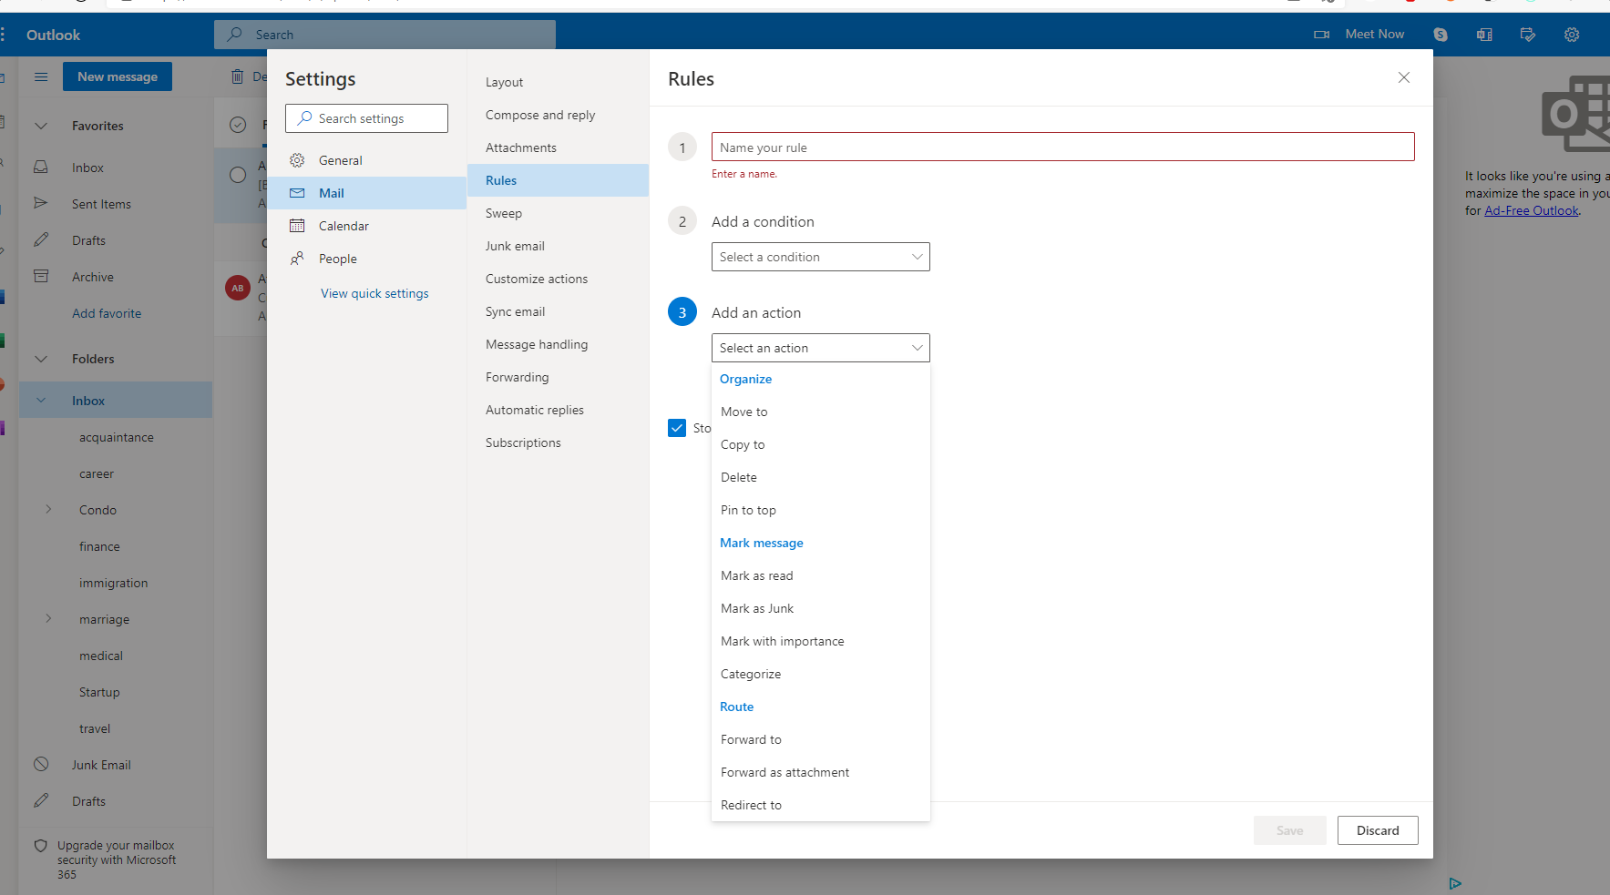Click the Name your rule field
The image size is (1610, 895).
click(1062, 147)
